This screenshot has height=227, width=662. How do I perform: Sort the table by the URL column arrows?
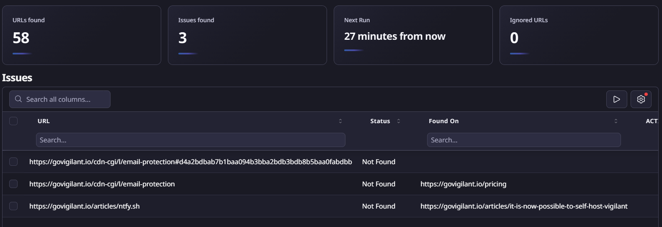(340, 121)
